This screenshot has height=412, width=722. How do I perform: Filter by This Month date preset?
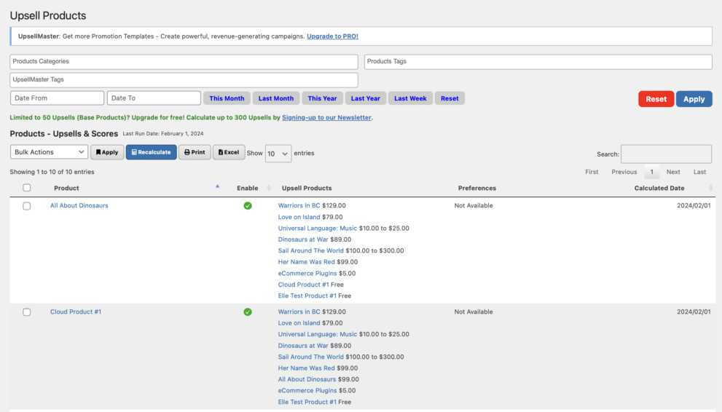(227, 98)
